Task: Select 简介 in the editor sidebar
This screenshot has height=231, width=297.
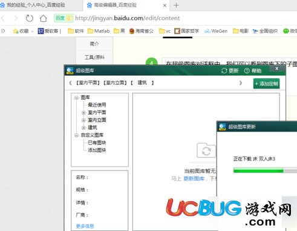Action: (x=94, y=44)
